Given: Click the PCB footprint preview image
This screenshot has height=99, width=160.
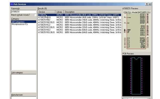Looking at the screenshot, I should coord(136,76).
